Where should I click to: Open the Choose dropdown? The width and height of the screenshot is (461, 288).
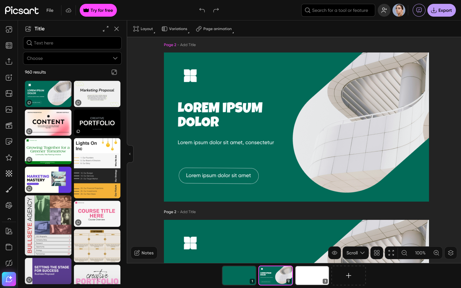72,58
